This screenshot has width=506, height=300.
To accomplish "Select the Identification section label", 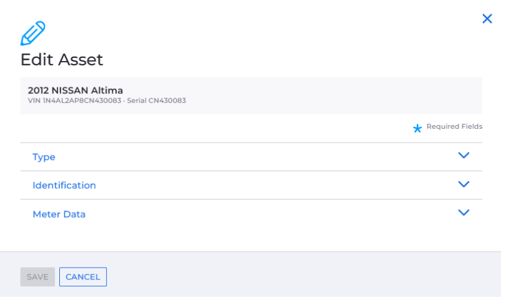I will (x=64, y=185).
